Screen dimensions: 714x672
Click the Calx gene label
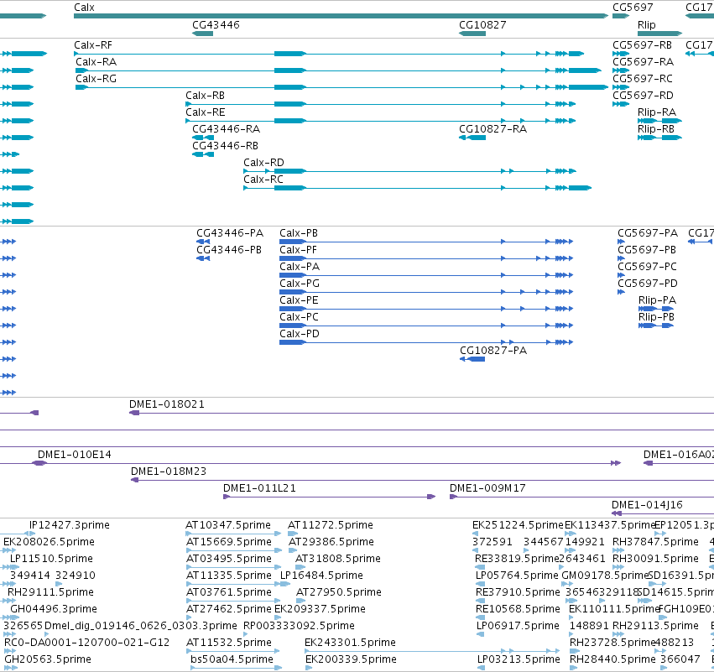[x=84, y=8]
